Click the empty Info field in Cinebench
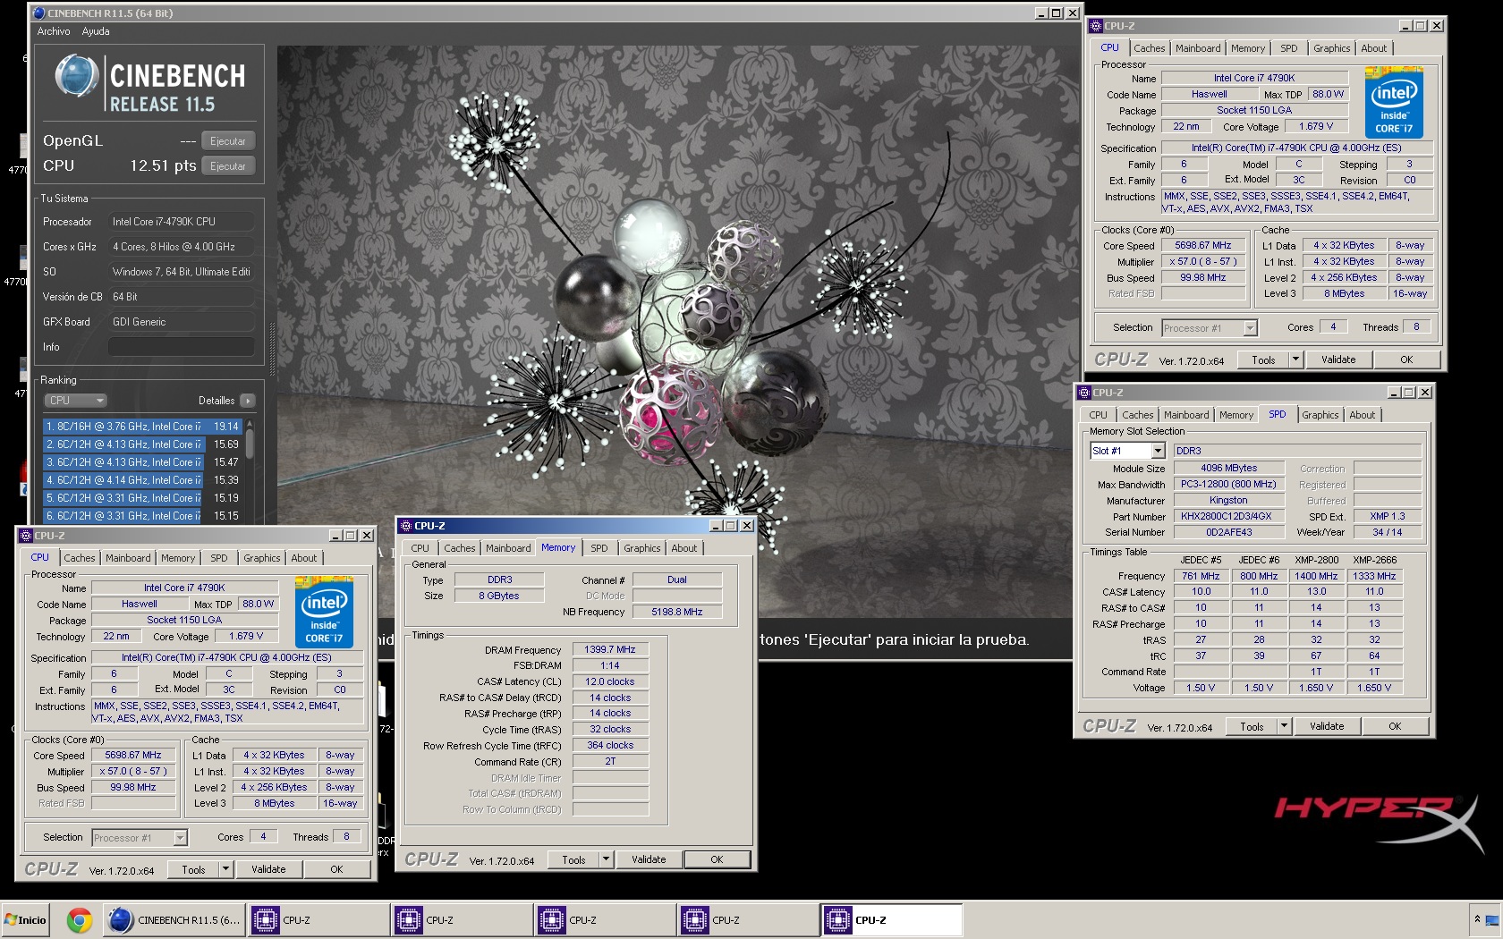 (182, 347)
